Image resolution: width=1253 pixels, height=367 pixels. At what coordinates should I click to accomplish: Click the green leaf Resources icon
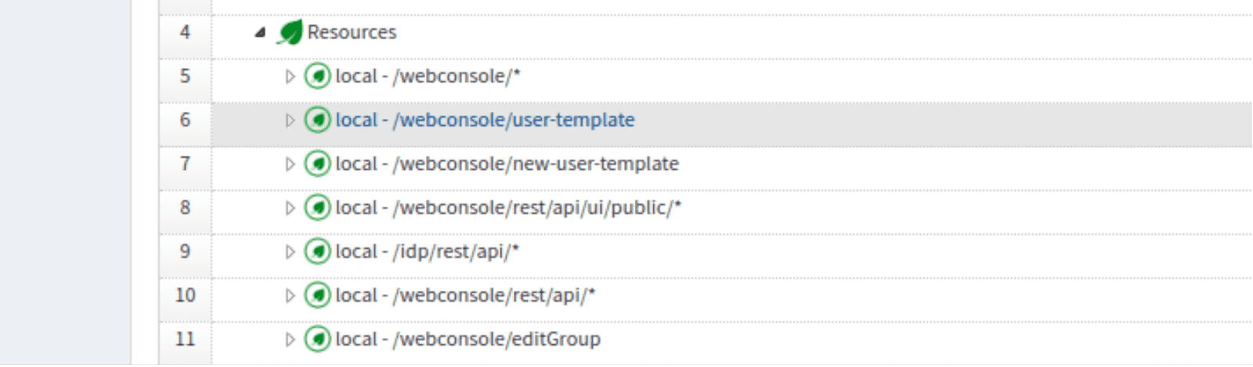(290, 33)
